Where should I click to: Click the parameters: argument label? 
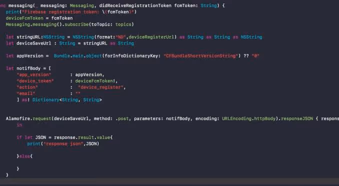click(148, 118)
